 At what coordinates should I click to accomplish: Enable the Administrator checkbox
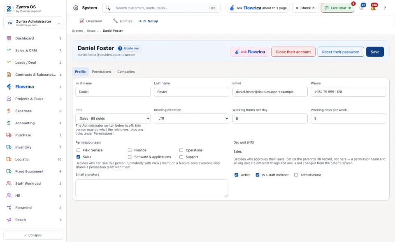296,175
